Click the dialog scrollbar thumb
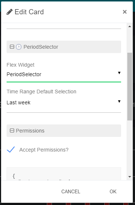Image resolution: width=135 pixels, height=205 pixels. click(x=130, y=86)
